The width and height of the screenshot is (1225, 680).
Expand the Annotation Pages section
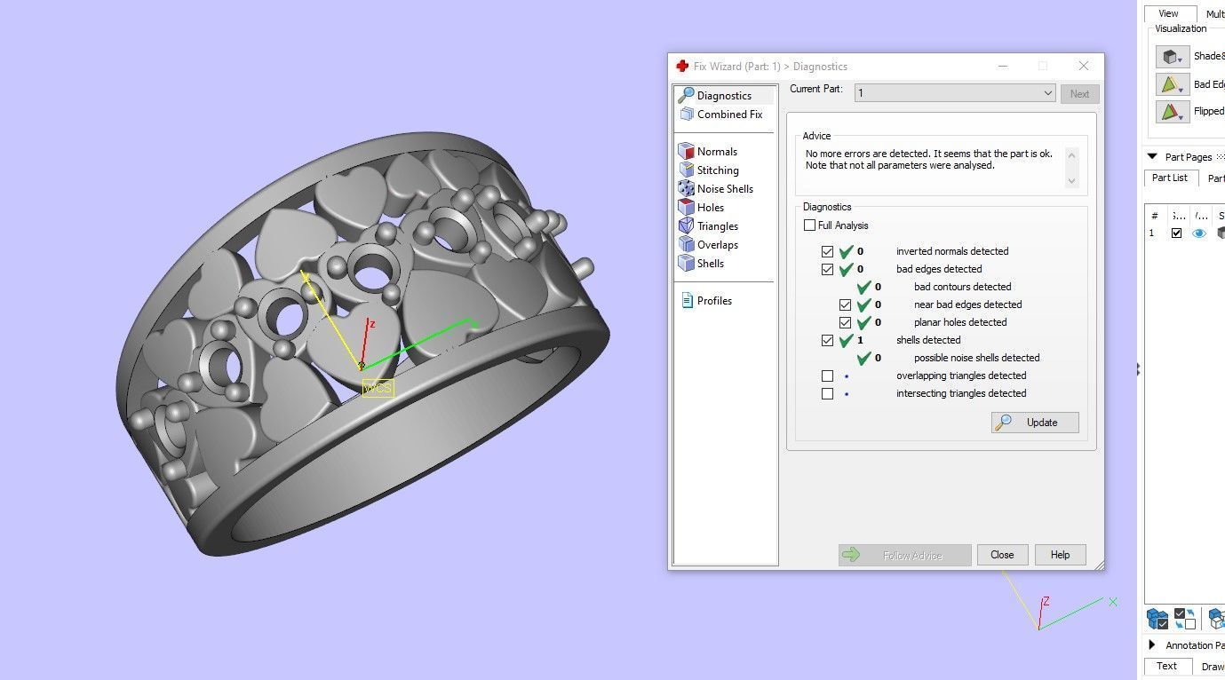point(1152,645)
